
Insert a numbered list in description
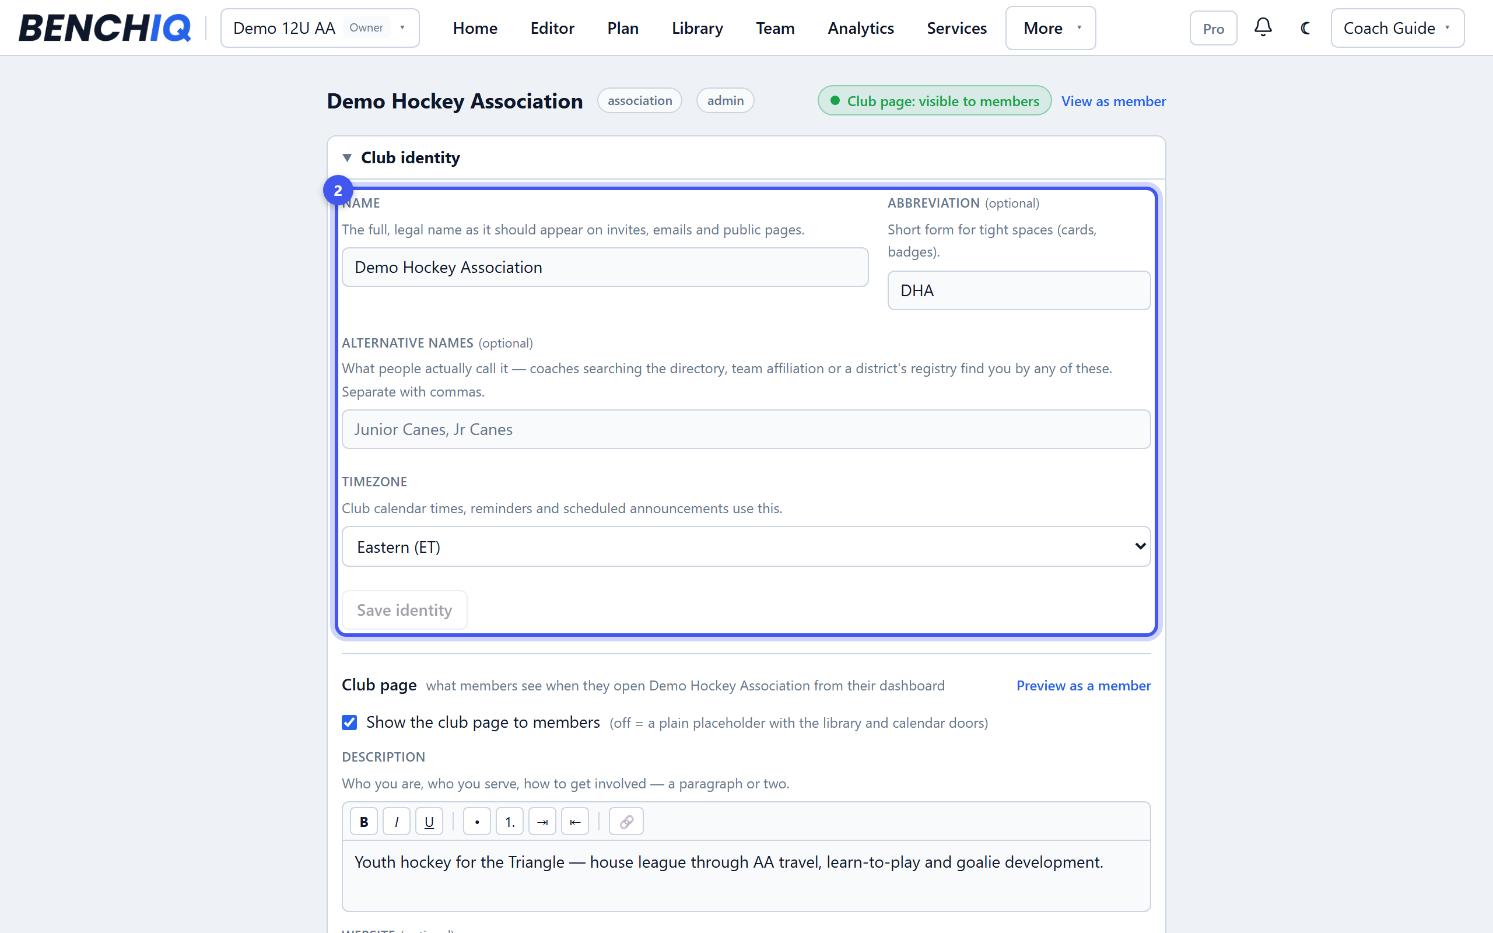pos(510,821)
